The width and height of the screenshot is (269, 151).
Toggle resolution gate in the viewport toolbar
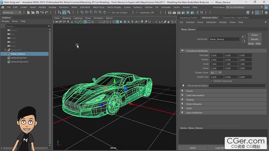pos(93,22)
